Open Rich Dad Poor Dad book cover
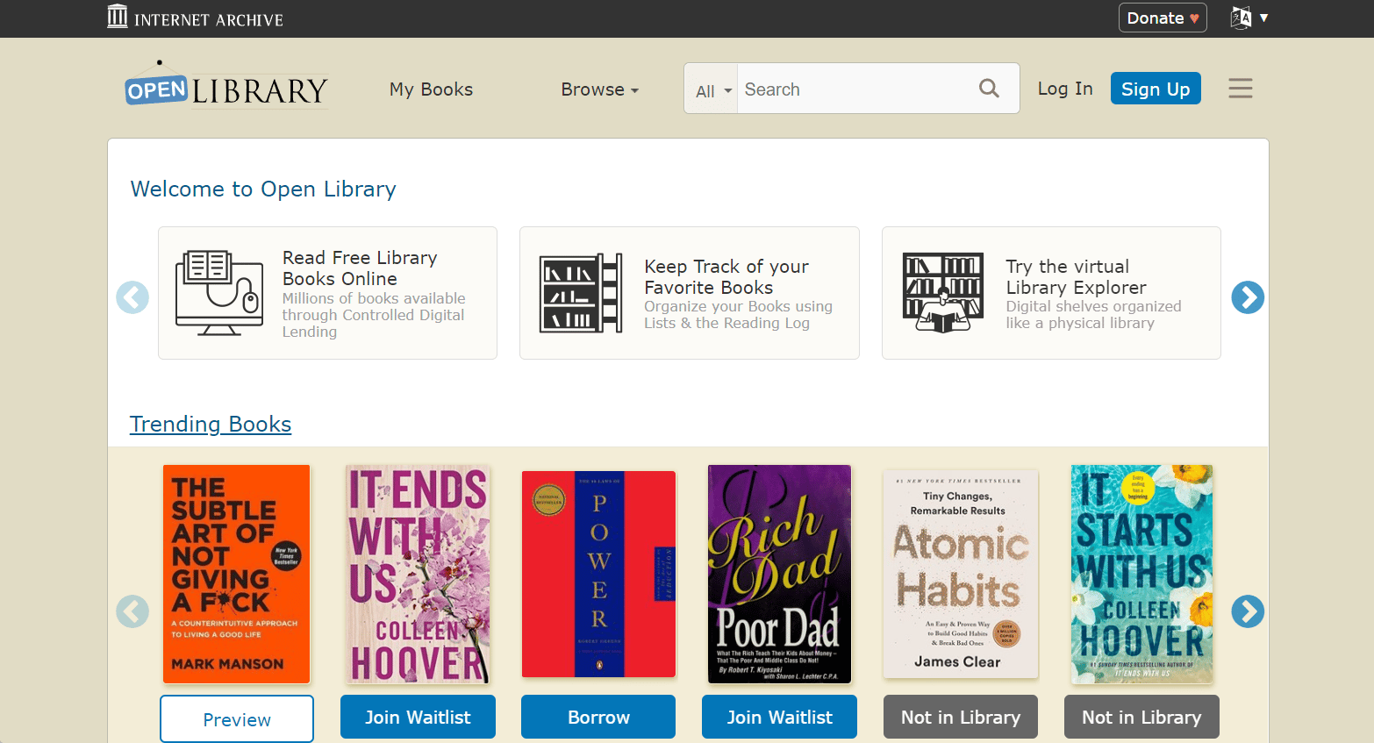Screen dimensions: 1374x743 point(779,574)
